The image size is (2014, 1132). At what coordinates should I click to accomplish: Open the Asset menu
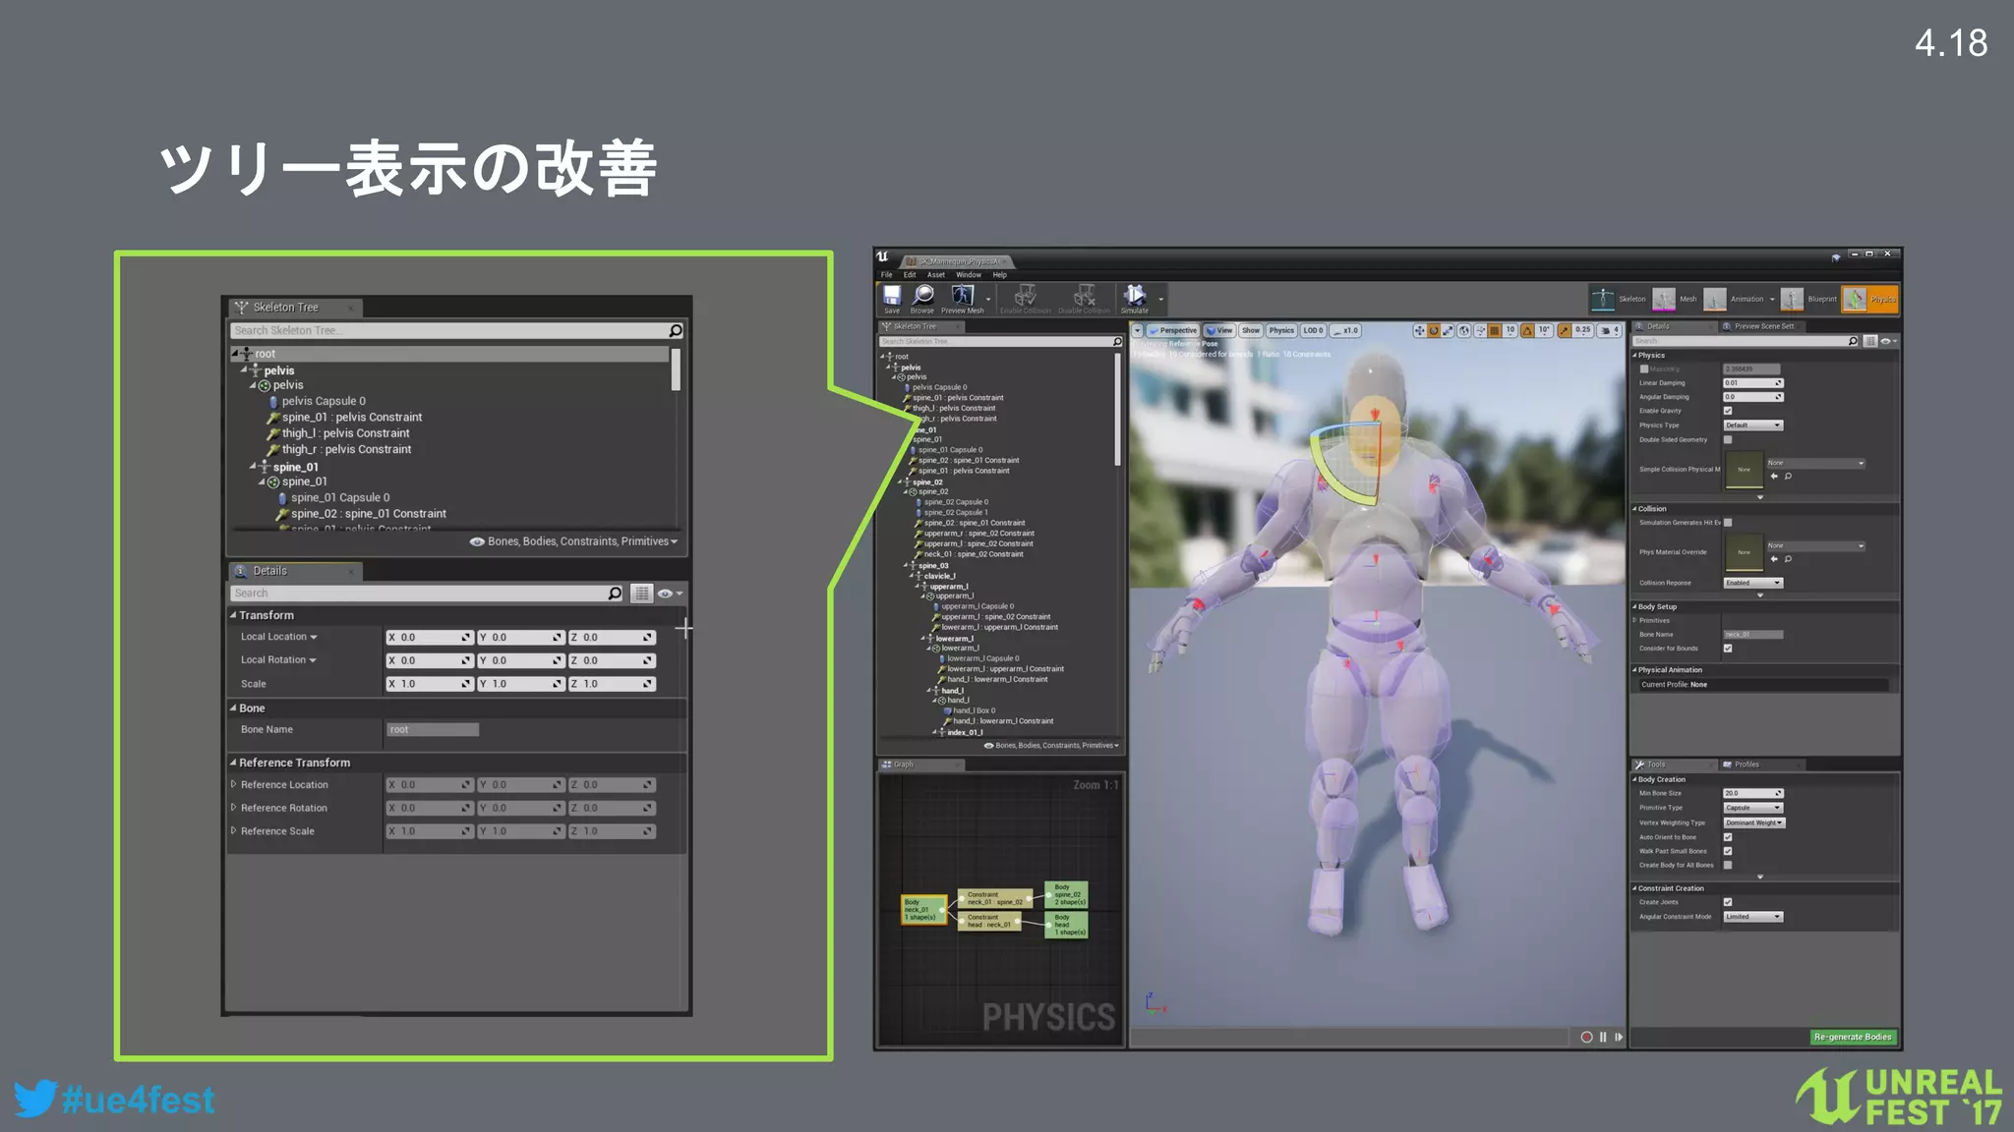point(936,275)
